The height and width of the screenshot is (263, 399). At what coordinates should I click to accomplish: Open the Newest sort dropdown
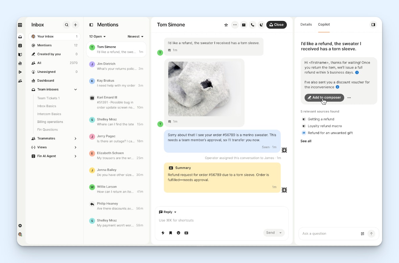tap(135, 37)
